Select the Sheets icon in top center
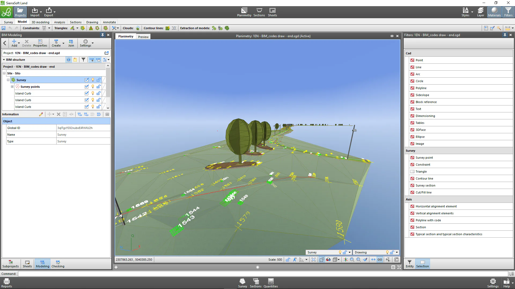Screen dimensions: 515x289 (272, 12)
